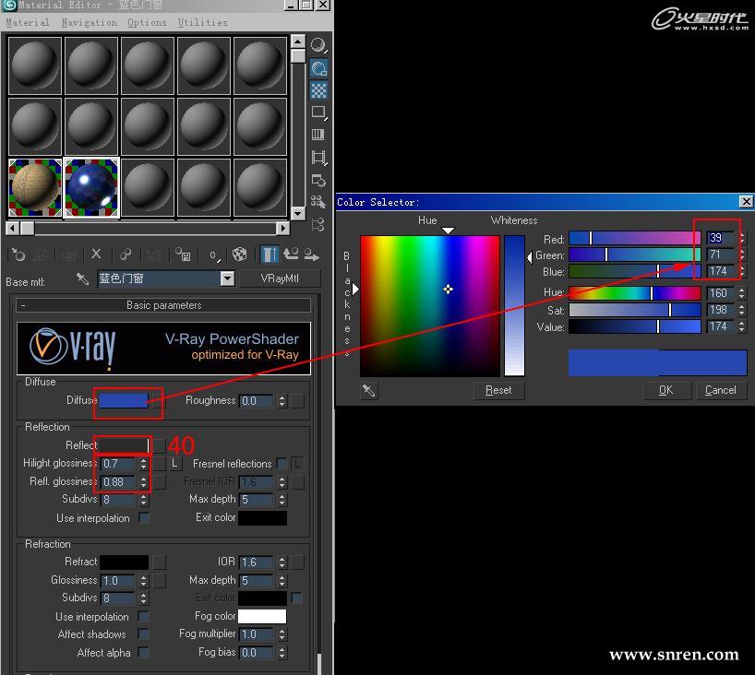The image size is (755, 675).
Task: Open the Utilities menu
Action: (202, 22)
